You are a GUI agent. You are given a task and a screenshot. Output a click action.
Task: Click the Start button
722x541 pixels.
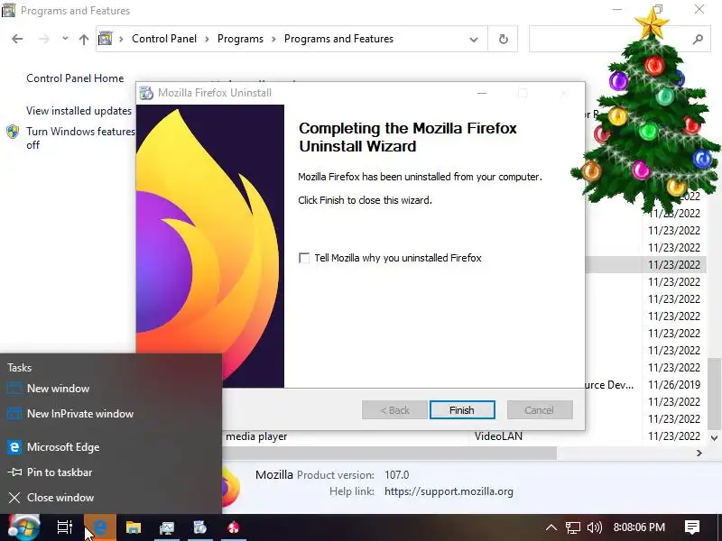(x=23, y=527)
